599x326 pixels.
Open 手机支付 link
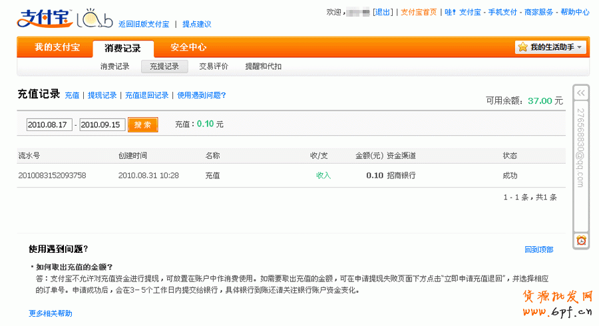pos(502,12)
